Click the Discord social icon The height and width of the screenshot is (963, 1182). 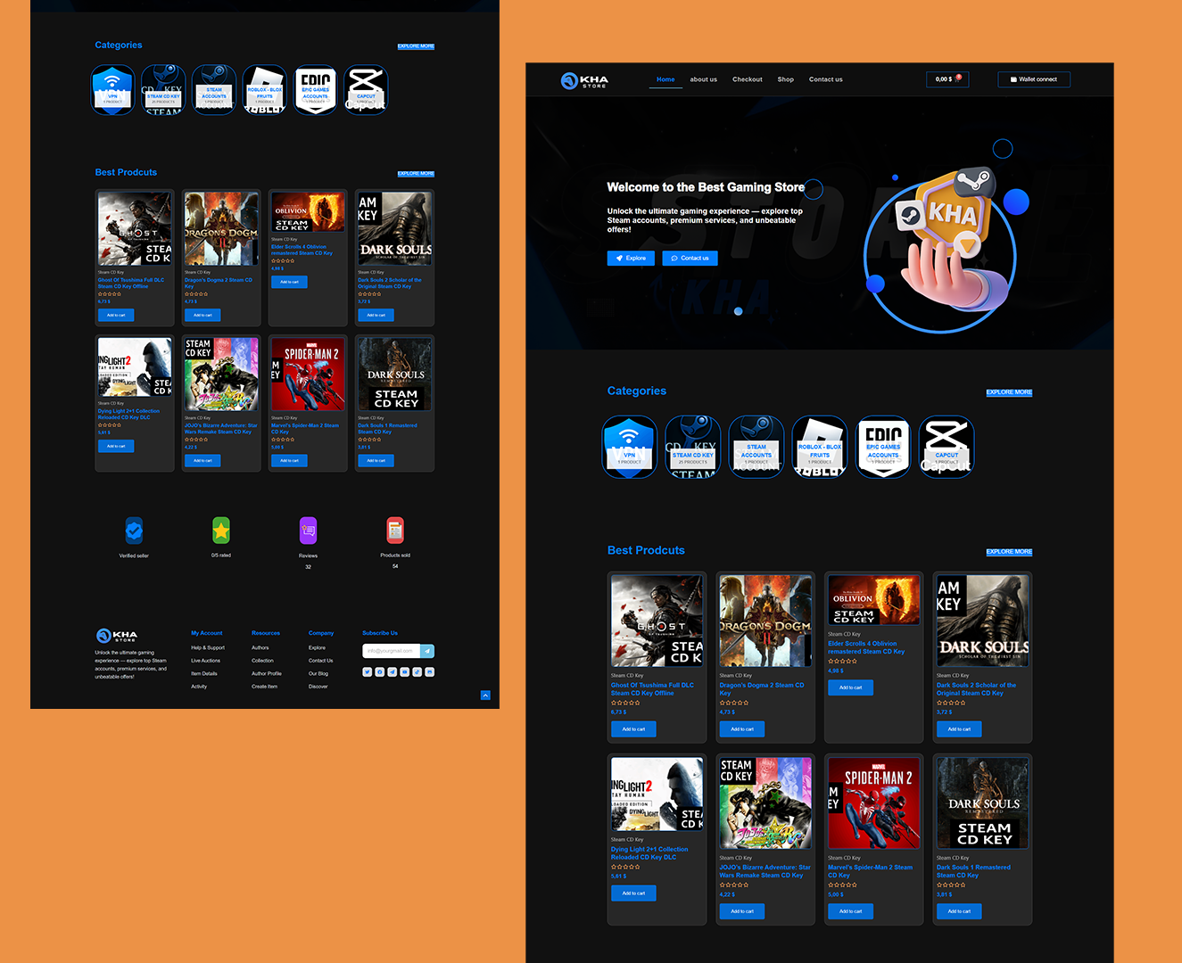[429, 672]
